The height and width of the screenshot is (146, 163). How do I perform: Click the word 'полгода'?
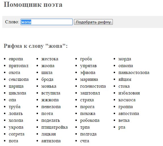(88, 134)
